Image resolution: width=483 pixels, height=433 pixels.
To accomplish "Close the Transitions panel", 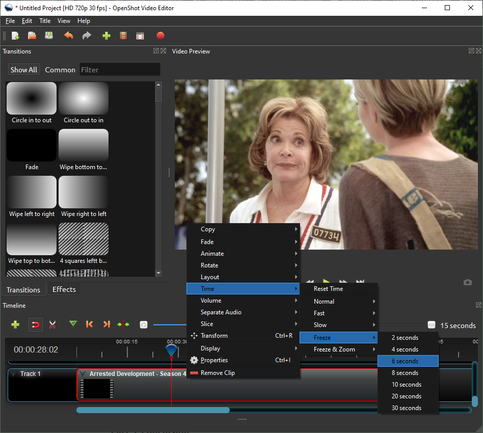I will [x=163, y=51].
